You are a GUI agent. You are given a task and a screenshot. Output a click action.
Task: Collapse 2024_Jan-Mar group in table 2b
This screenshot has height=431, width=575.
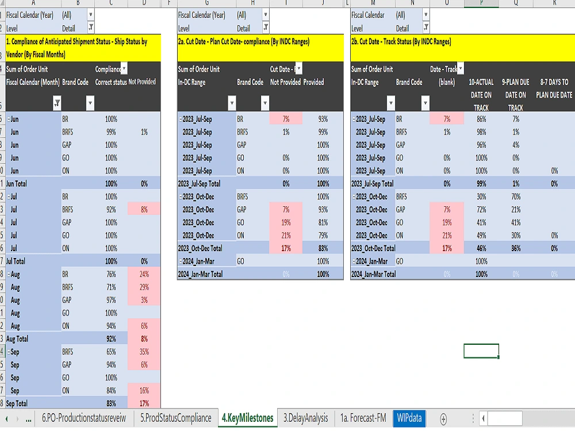point(354,261)
